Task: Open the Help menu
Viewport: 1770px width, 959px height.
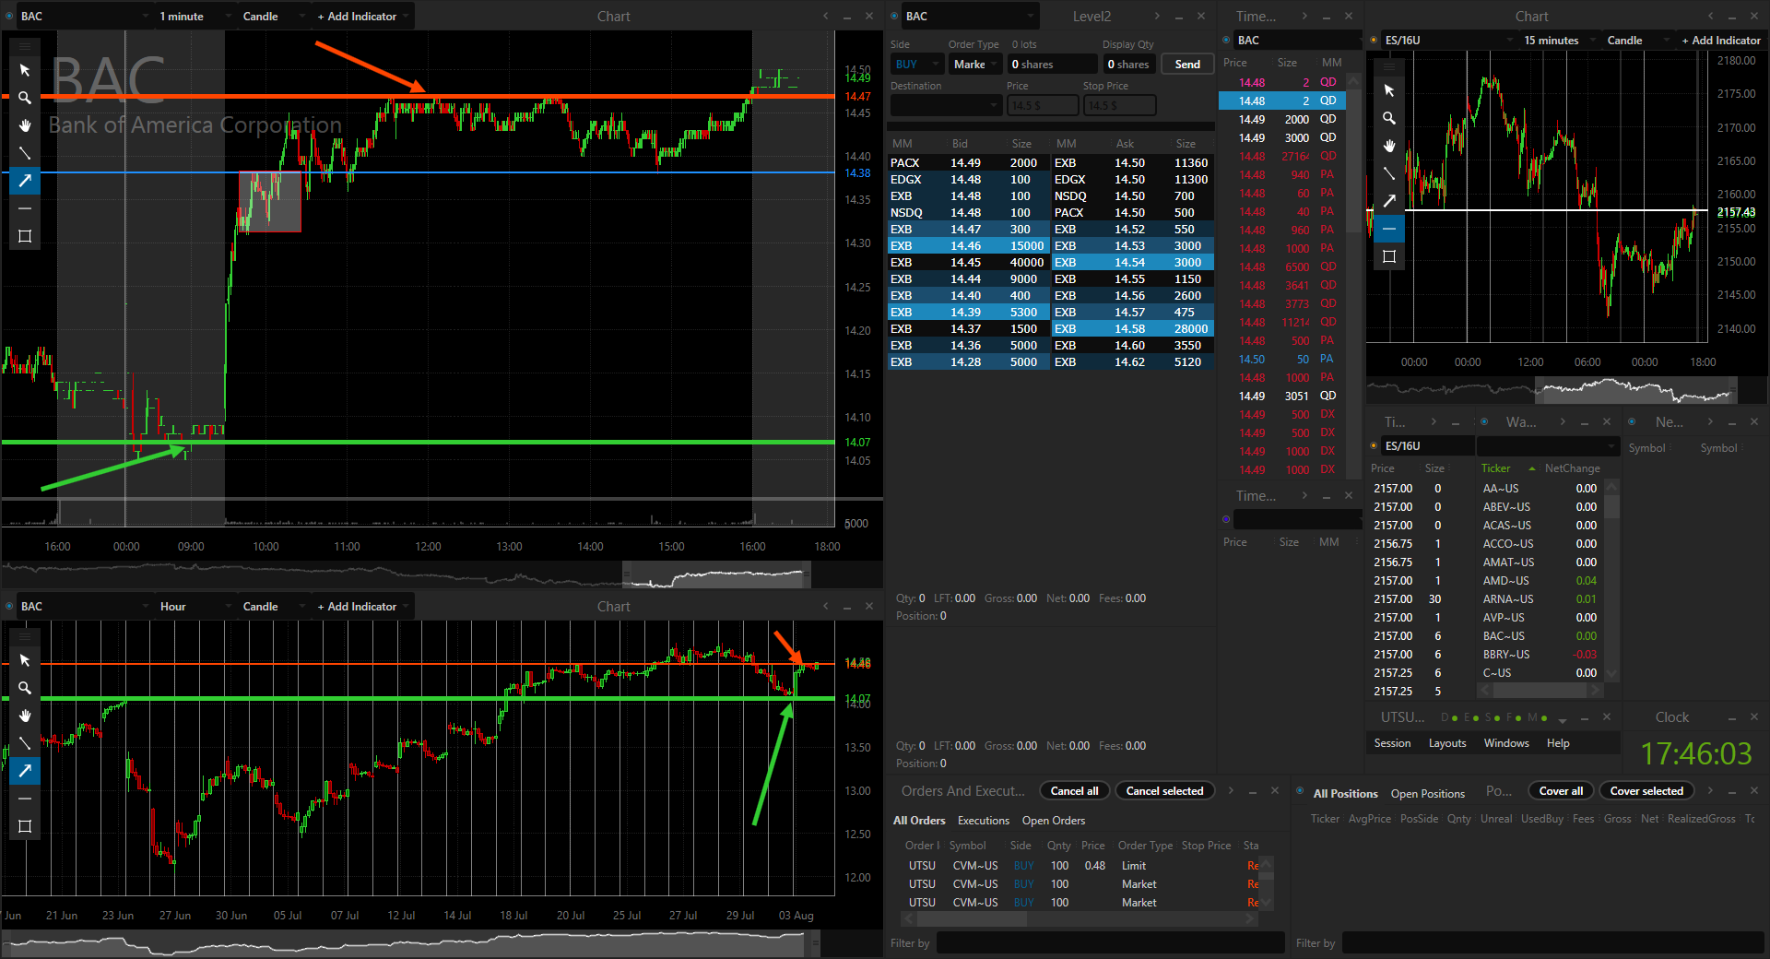Action: [1558, 743]
